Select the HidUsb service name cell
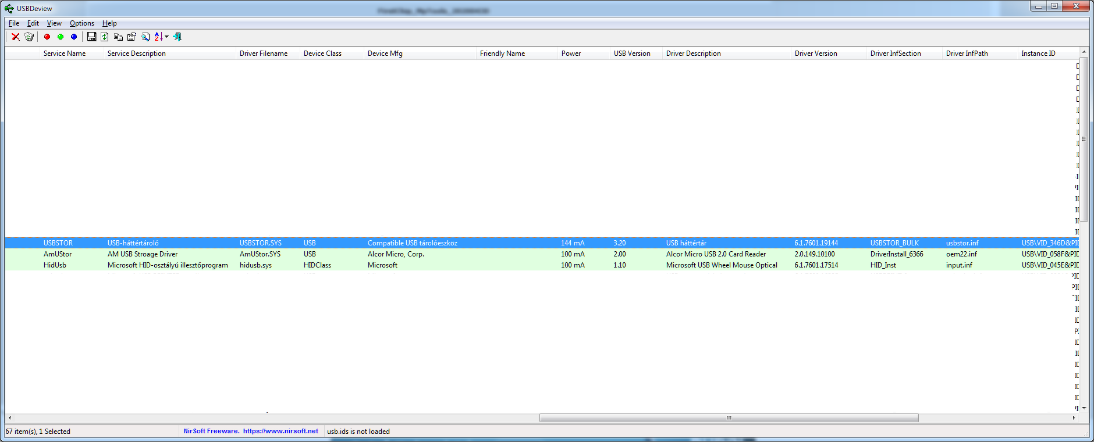 (55, 265)
